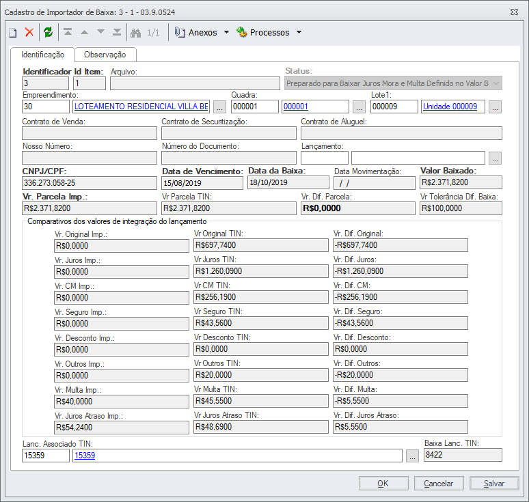Go to last record arrow

pyautogui.click(x=117, y=32)
